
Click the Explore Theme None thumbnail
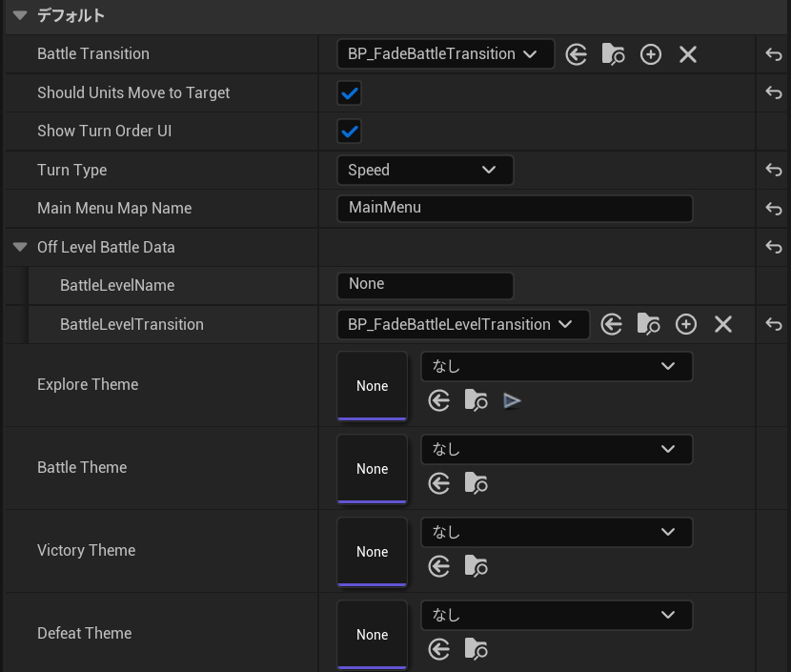pyautogui.click(x=372, y=386)
